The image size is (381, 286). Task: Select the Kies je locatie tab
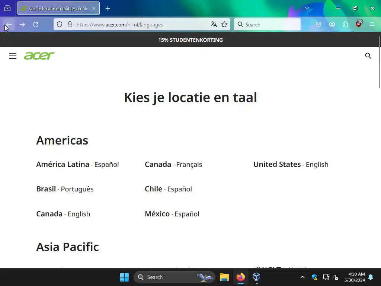coord(58,9)
